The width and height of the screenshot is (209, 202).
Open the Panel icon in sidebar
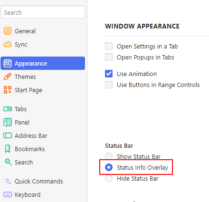pos(8,122)
